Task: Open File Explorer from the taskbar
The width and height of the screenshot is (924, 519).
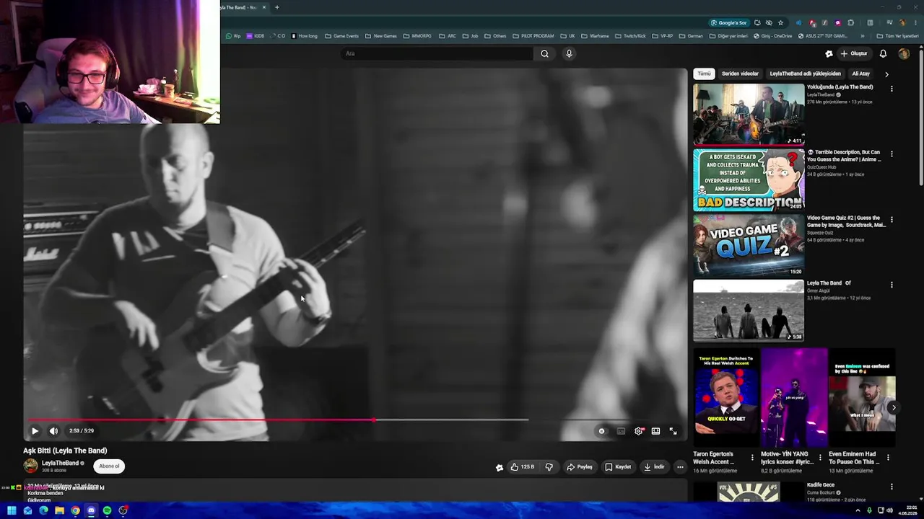Action: click(x=59, y=510)
